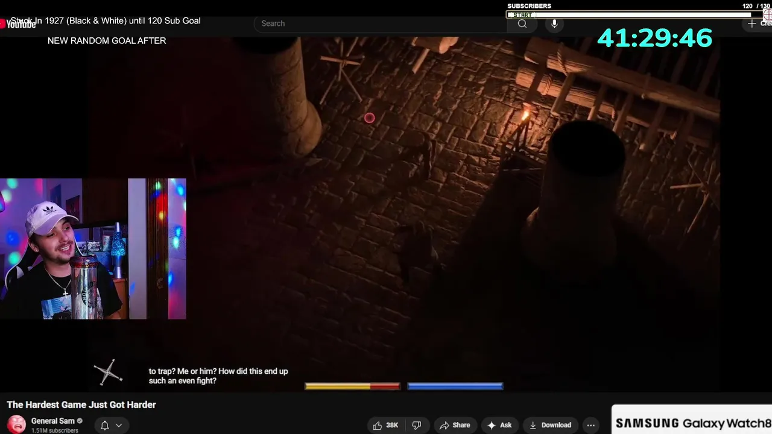Click the shuriken item icon in game HUD
The width and height of the screenshot is (772, 434).
click(109, 373)
